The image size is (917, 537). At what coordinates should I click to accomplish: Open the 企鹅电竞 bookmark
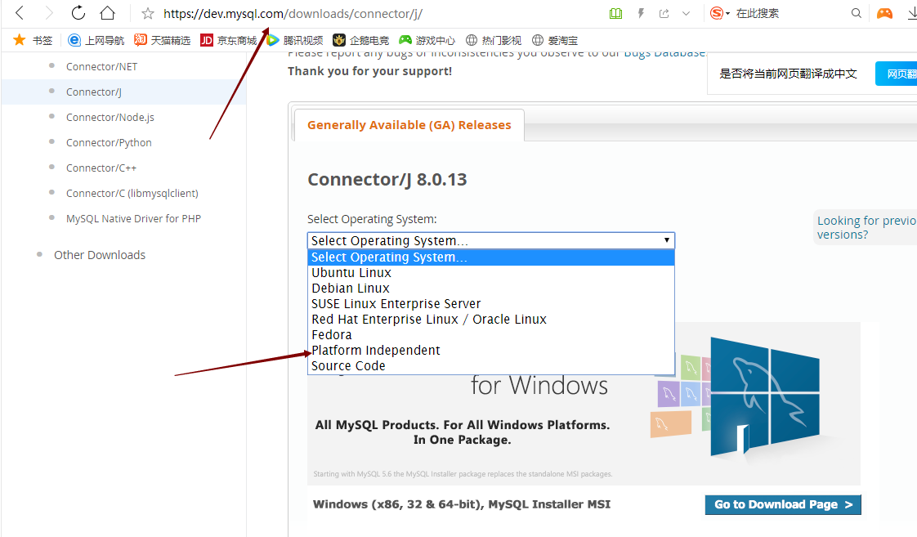point(361,40)
